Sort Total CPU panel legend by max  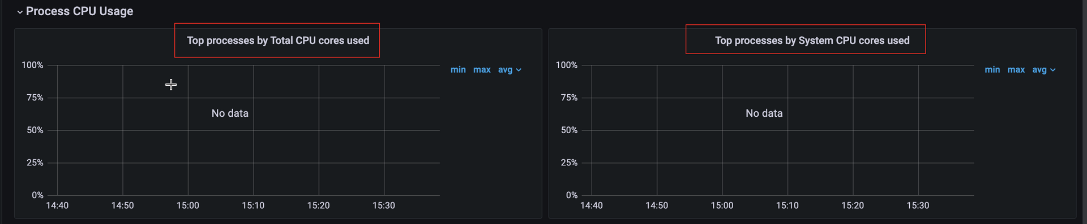click(482, 69)
